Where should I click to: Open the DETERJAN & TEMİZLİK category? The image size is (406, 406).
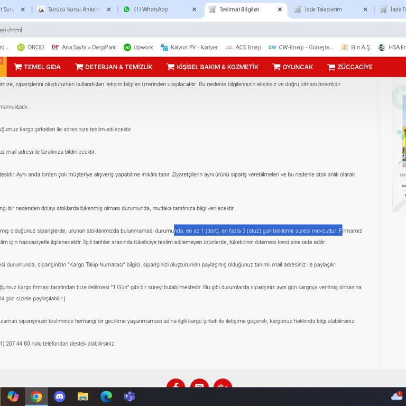(114, 67)
